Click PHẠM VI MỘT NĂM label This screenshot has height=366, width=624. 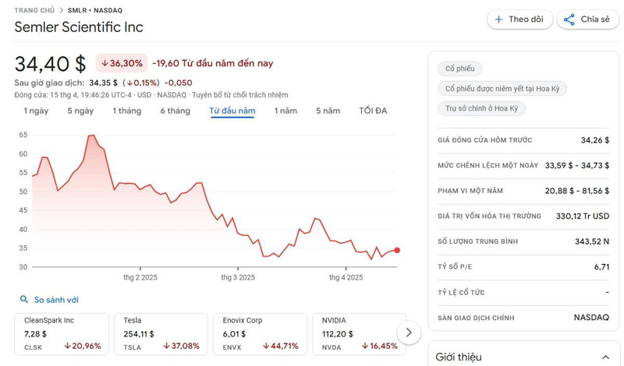click(470, 191)
